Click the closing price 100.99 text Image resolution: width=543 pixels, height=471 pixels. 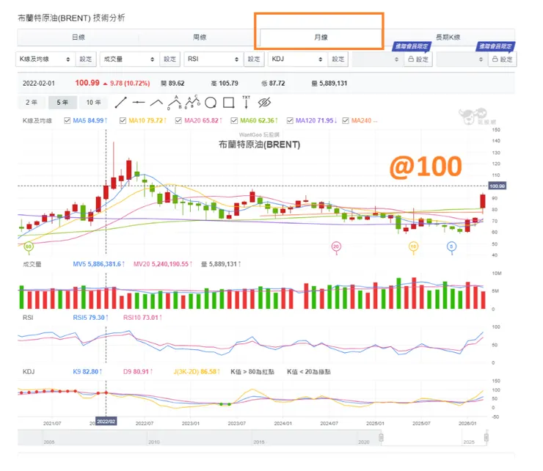pos(87,83)
